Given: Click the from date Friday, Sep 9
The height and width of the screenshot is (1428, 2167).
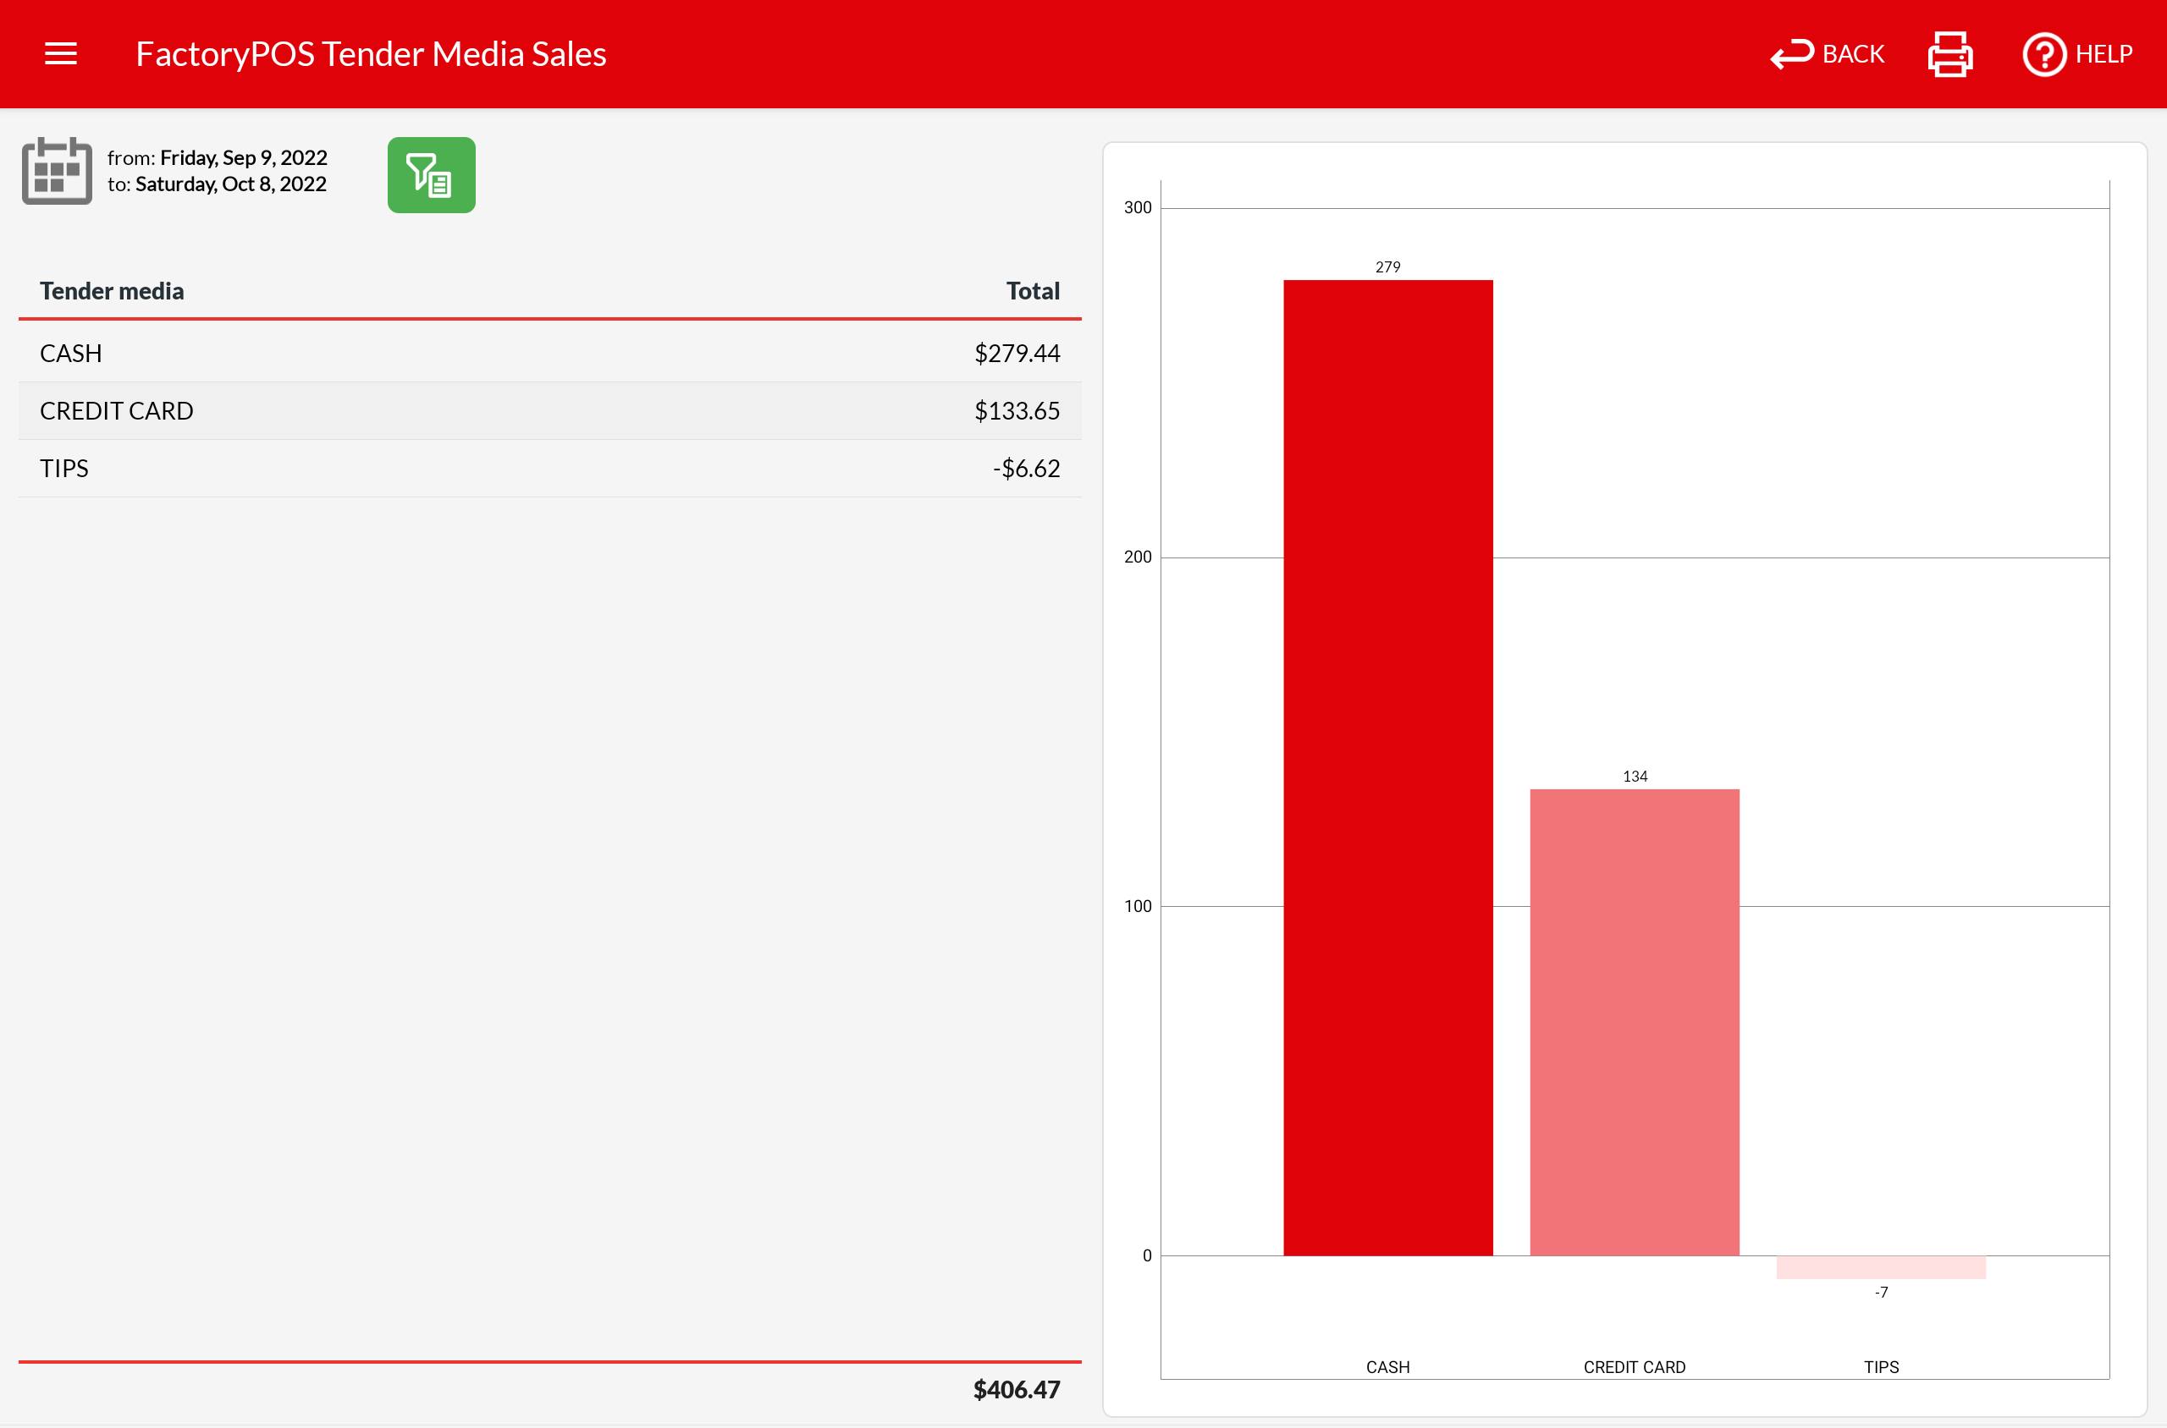Looking at the screenshot, I should click(x=242, y=157).
